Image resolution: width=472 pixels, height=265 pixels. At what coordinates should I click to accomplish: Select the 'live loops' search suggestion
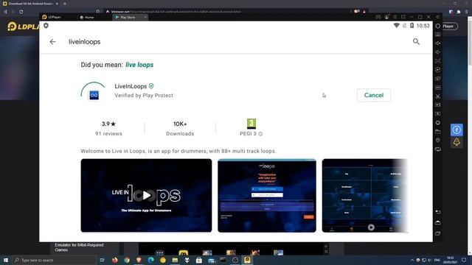139,65
